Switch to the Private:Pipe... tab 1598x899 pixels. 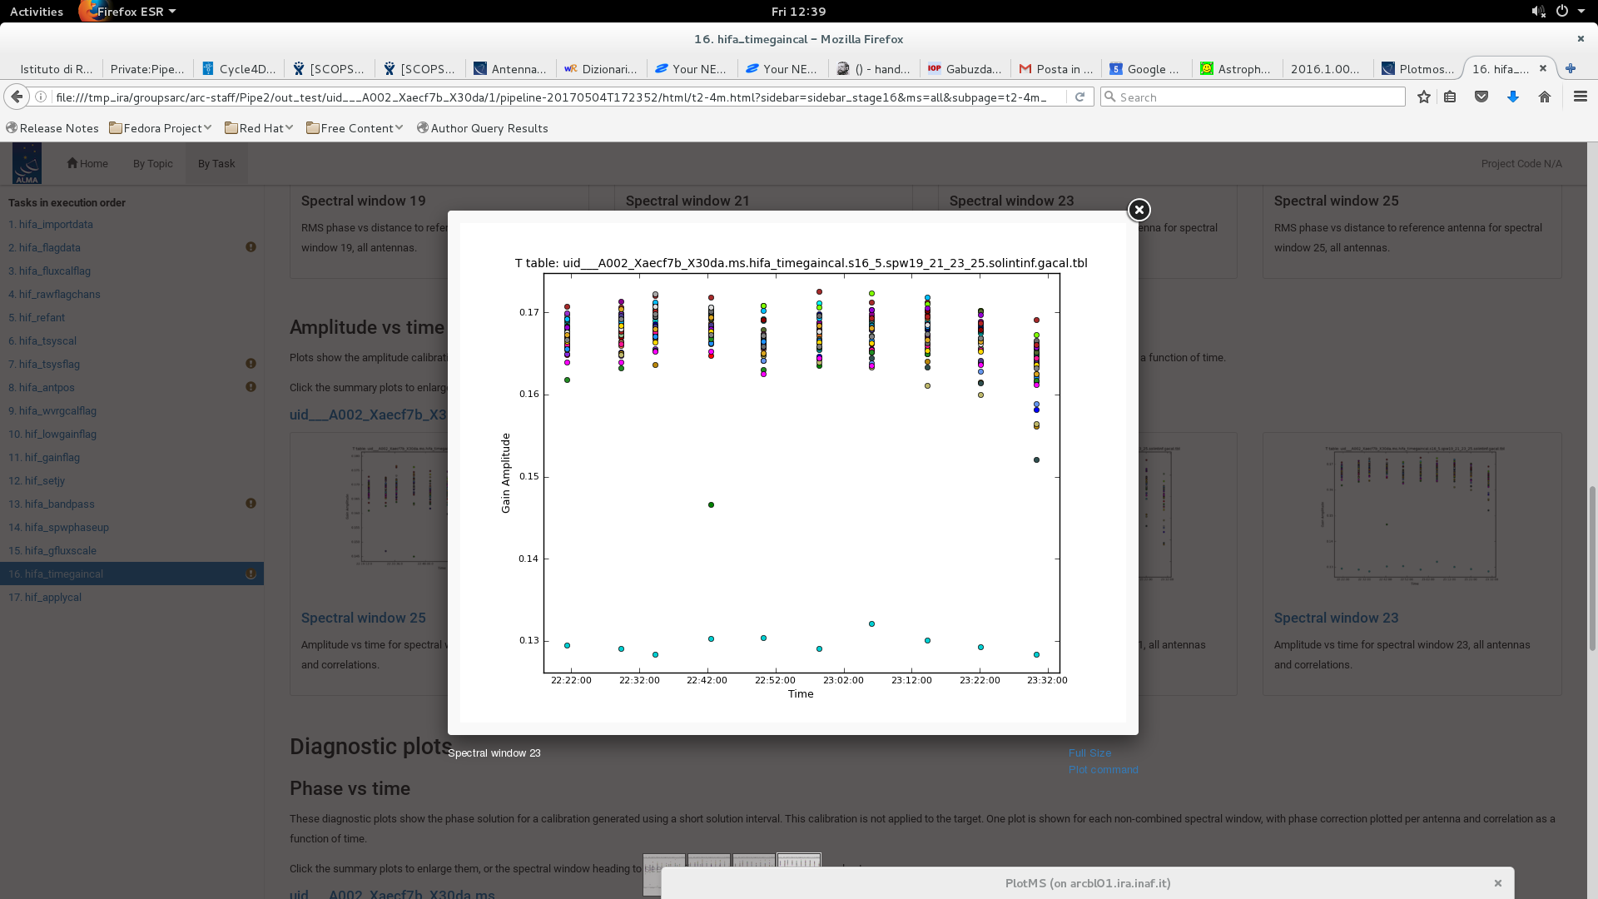147,69
